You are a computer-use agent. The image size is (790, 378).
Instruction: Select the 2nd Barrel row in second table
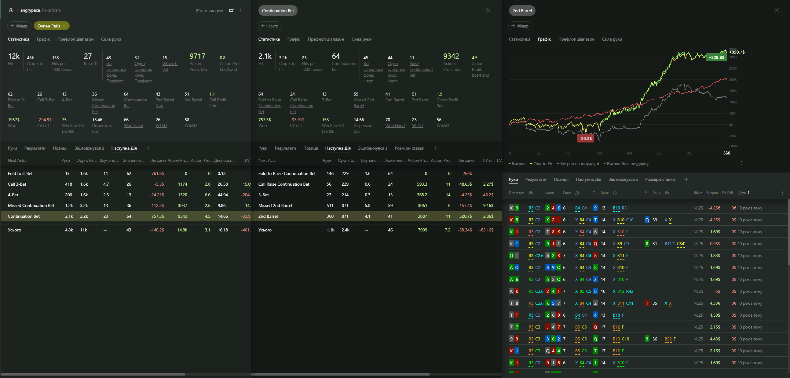tap(376, 216)
